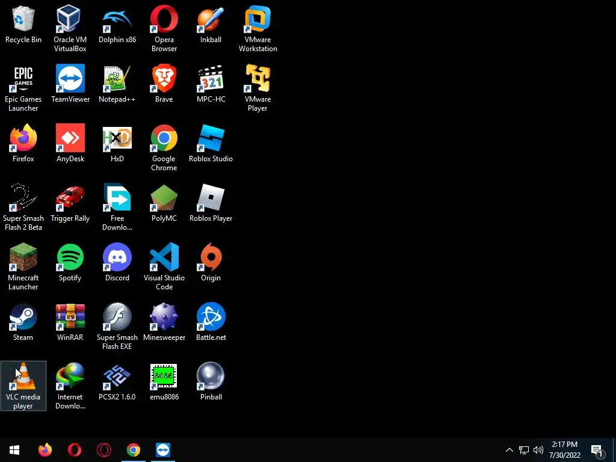
Task: Open solid red Opera taskbar icon
Action: pyautogui.click(x=74, y=450)
